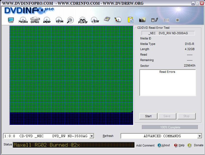The height and width of the screenshot is (155, 205).
Task: Click the DVDINFOpro logo
Action: tap(29, 10)
